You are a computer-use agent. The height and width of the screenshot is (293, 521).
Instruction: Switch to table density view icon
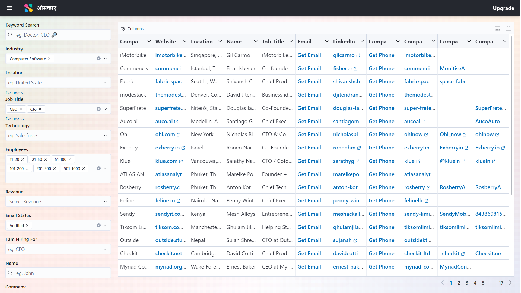(497, 29)
